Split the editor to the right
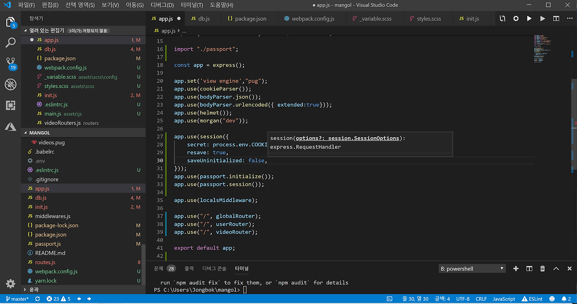577x304 pixels. (556, 18)
